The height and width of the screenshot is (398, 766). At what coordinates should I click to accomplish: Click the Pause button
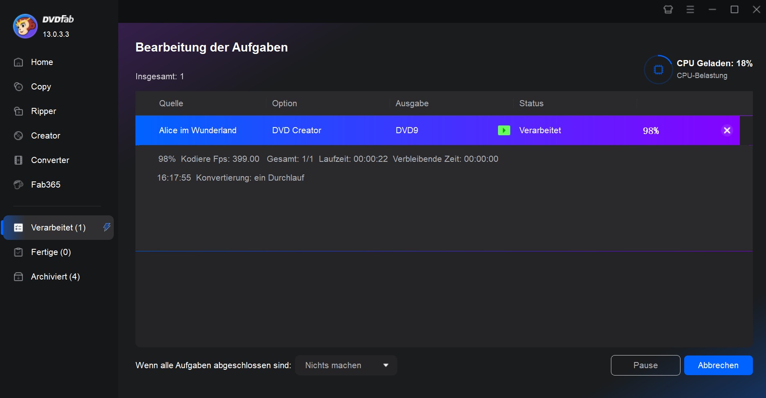point(645,365)
